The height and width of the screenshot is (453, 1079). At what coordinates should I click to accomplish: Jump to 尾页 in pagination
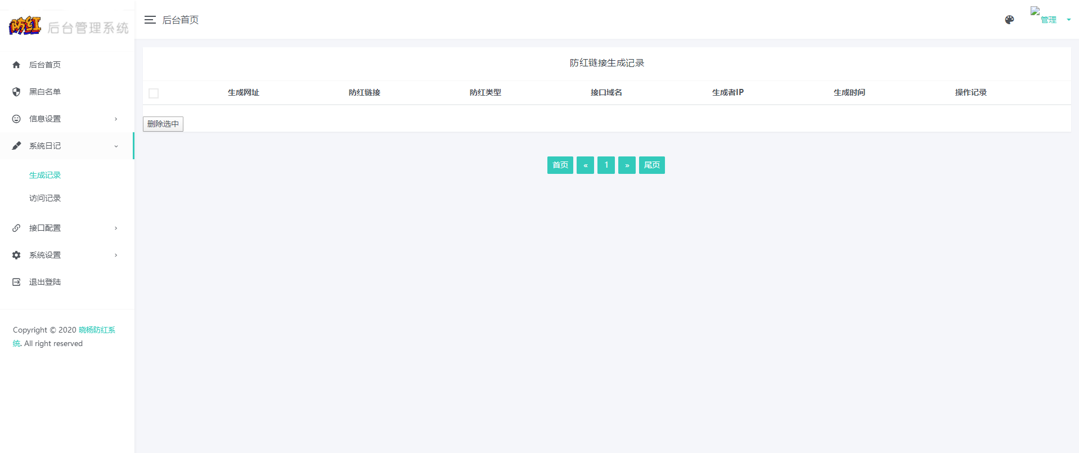pos(651,165)
